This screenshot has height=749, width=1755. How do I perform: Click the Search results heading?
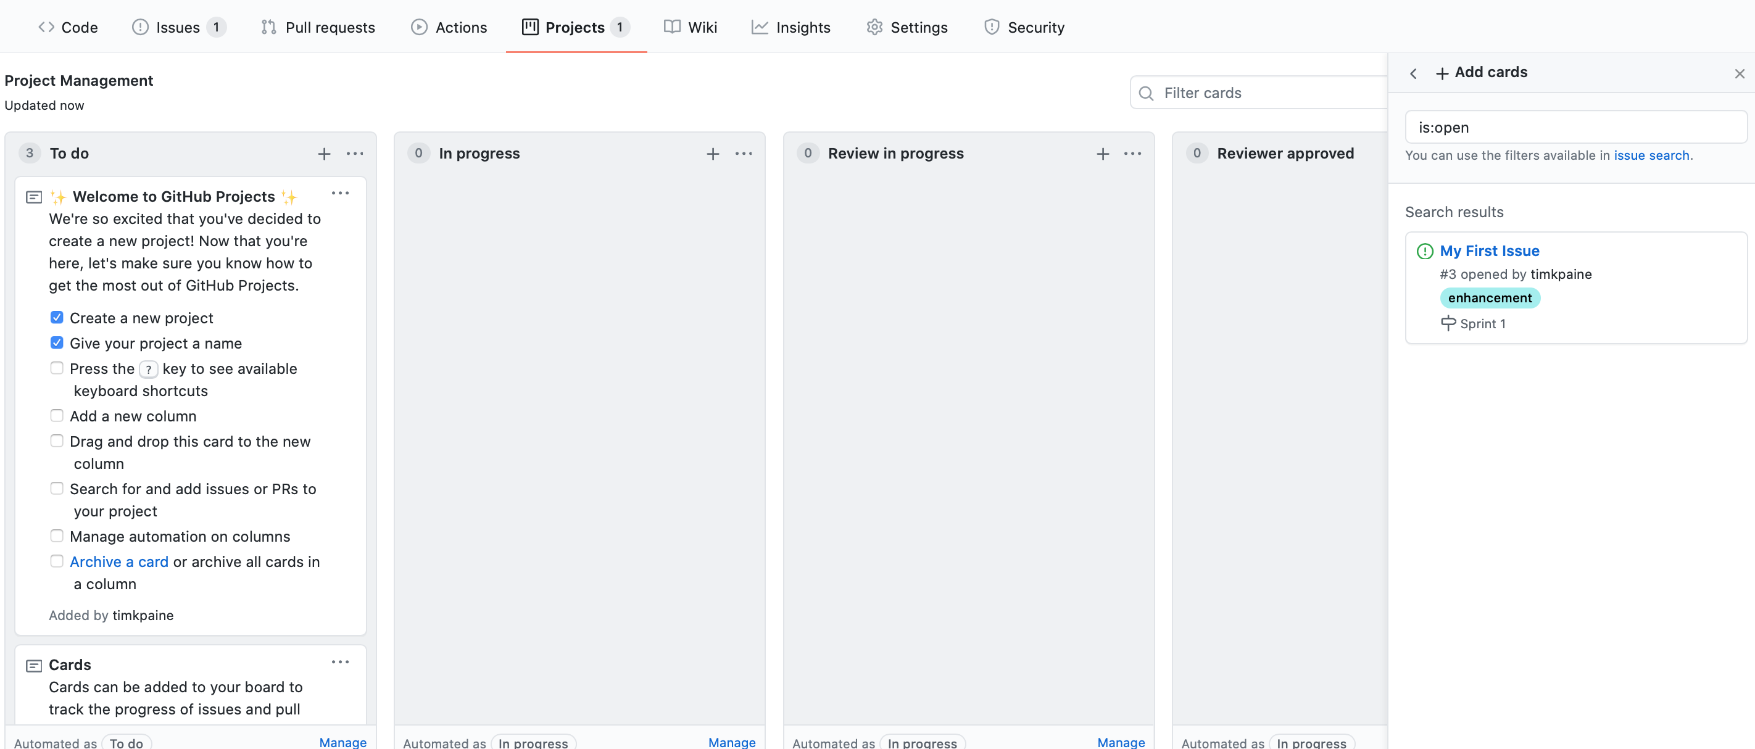point(1454,212)
